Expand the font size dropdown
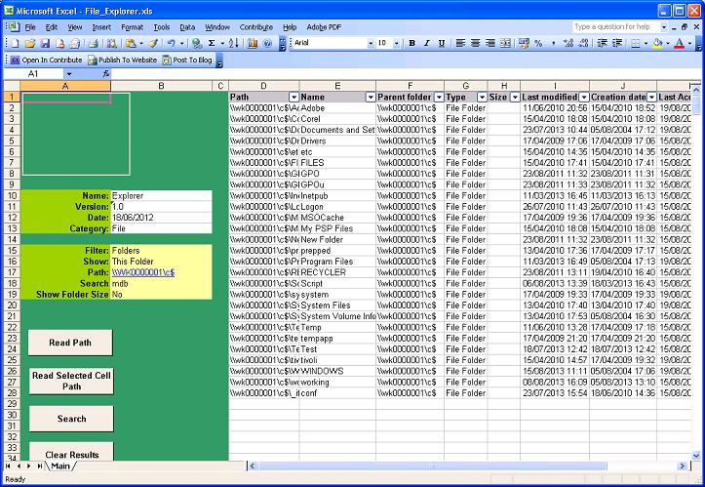705x487 pixels. pyautogui.click(x=396, y=44)
